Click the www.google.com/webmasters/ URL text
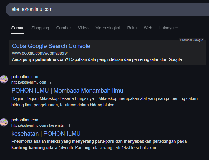The width and height of the screenshot is (209, 160). point(40,53)
